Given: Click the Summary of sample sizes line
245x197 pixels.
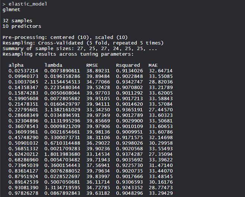Looking at the screenshot, I should (x=80, y=49).
